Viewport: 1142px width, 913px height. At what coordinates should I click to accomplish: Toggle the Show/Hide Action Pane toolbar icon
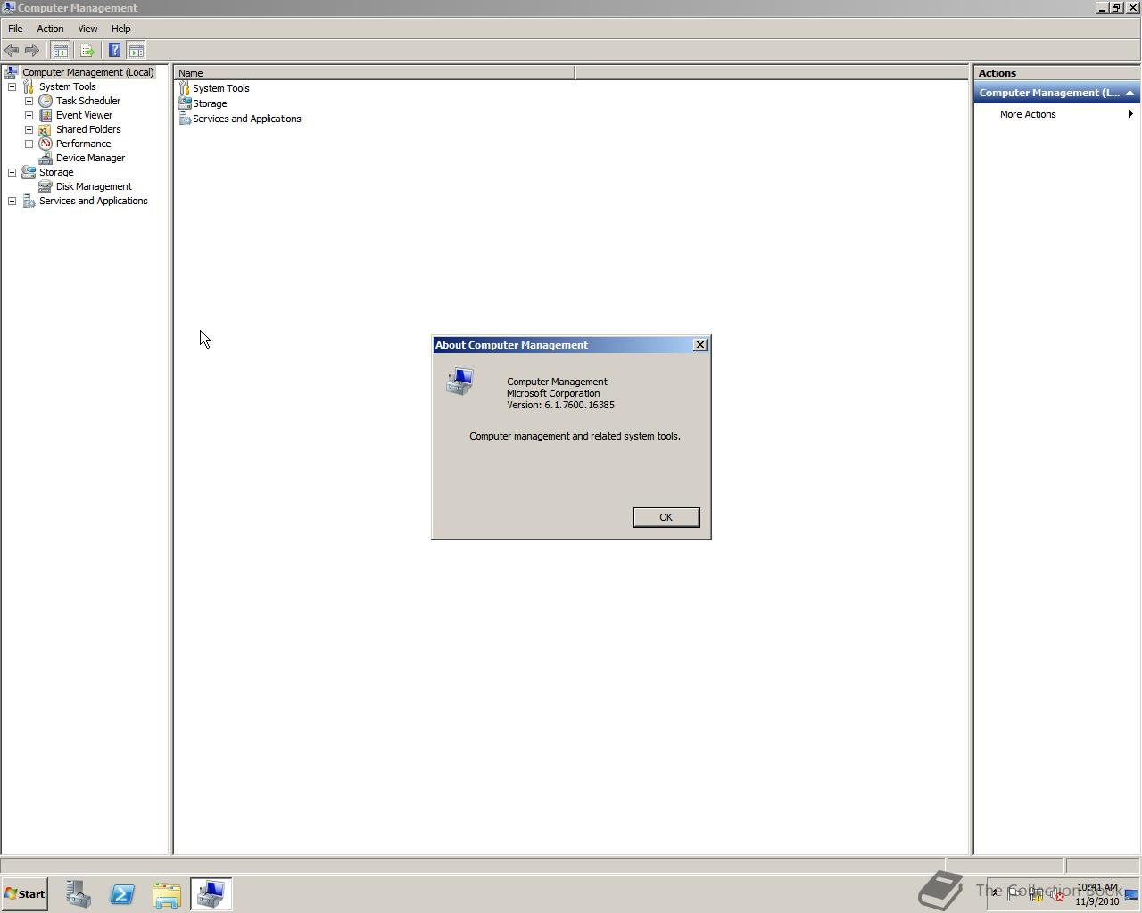(137, 50)
